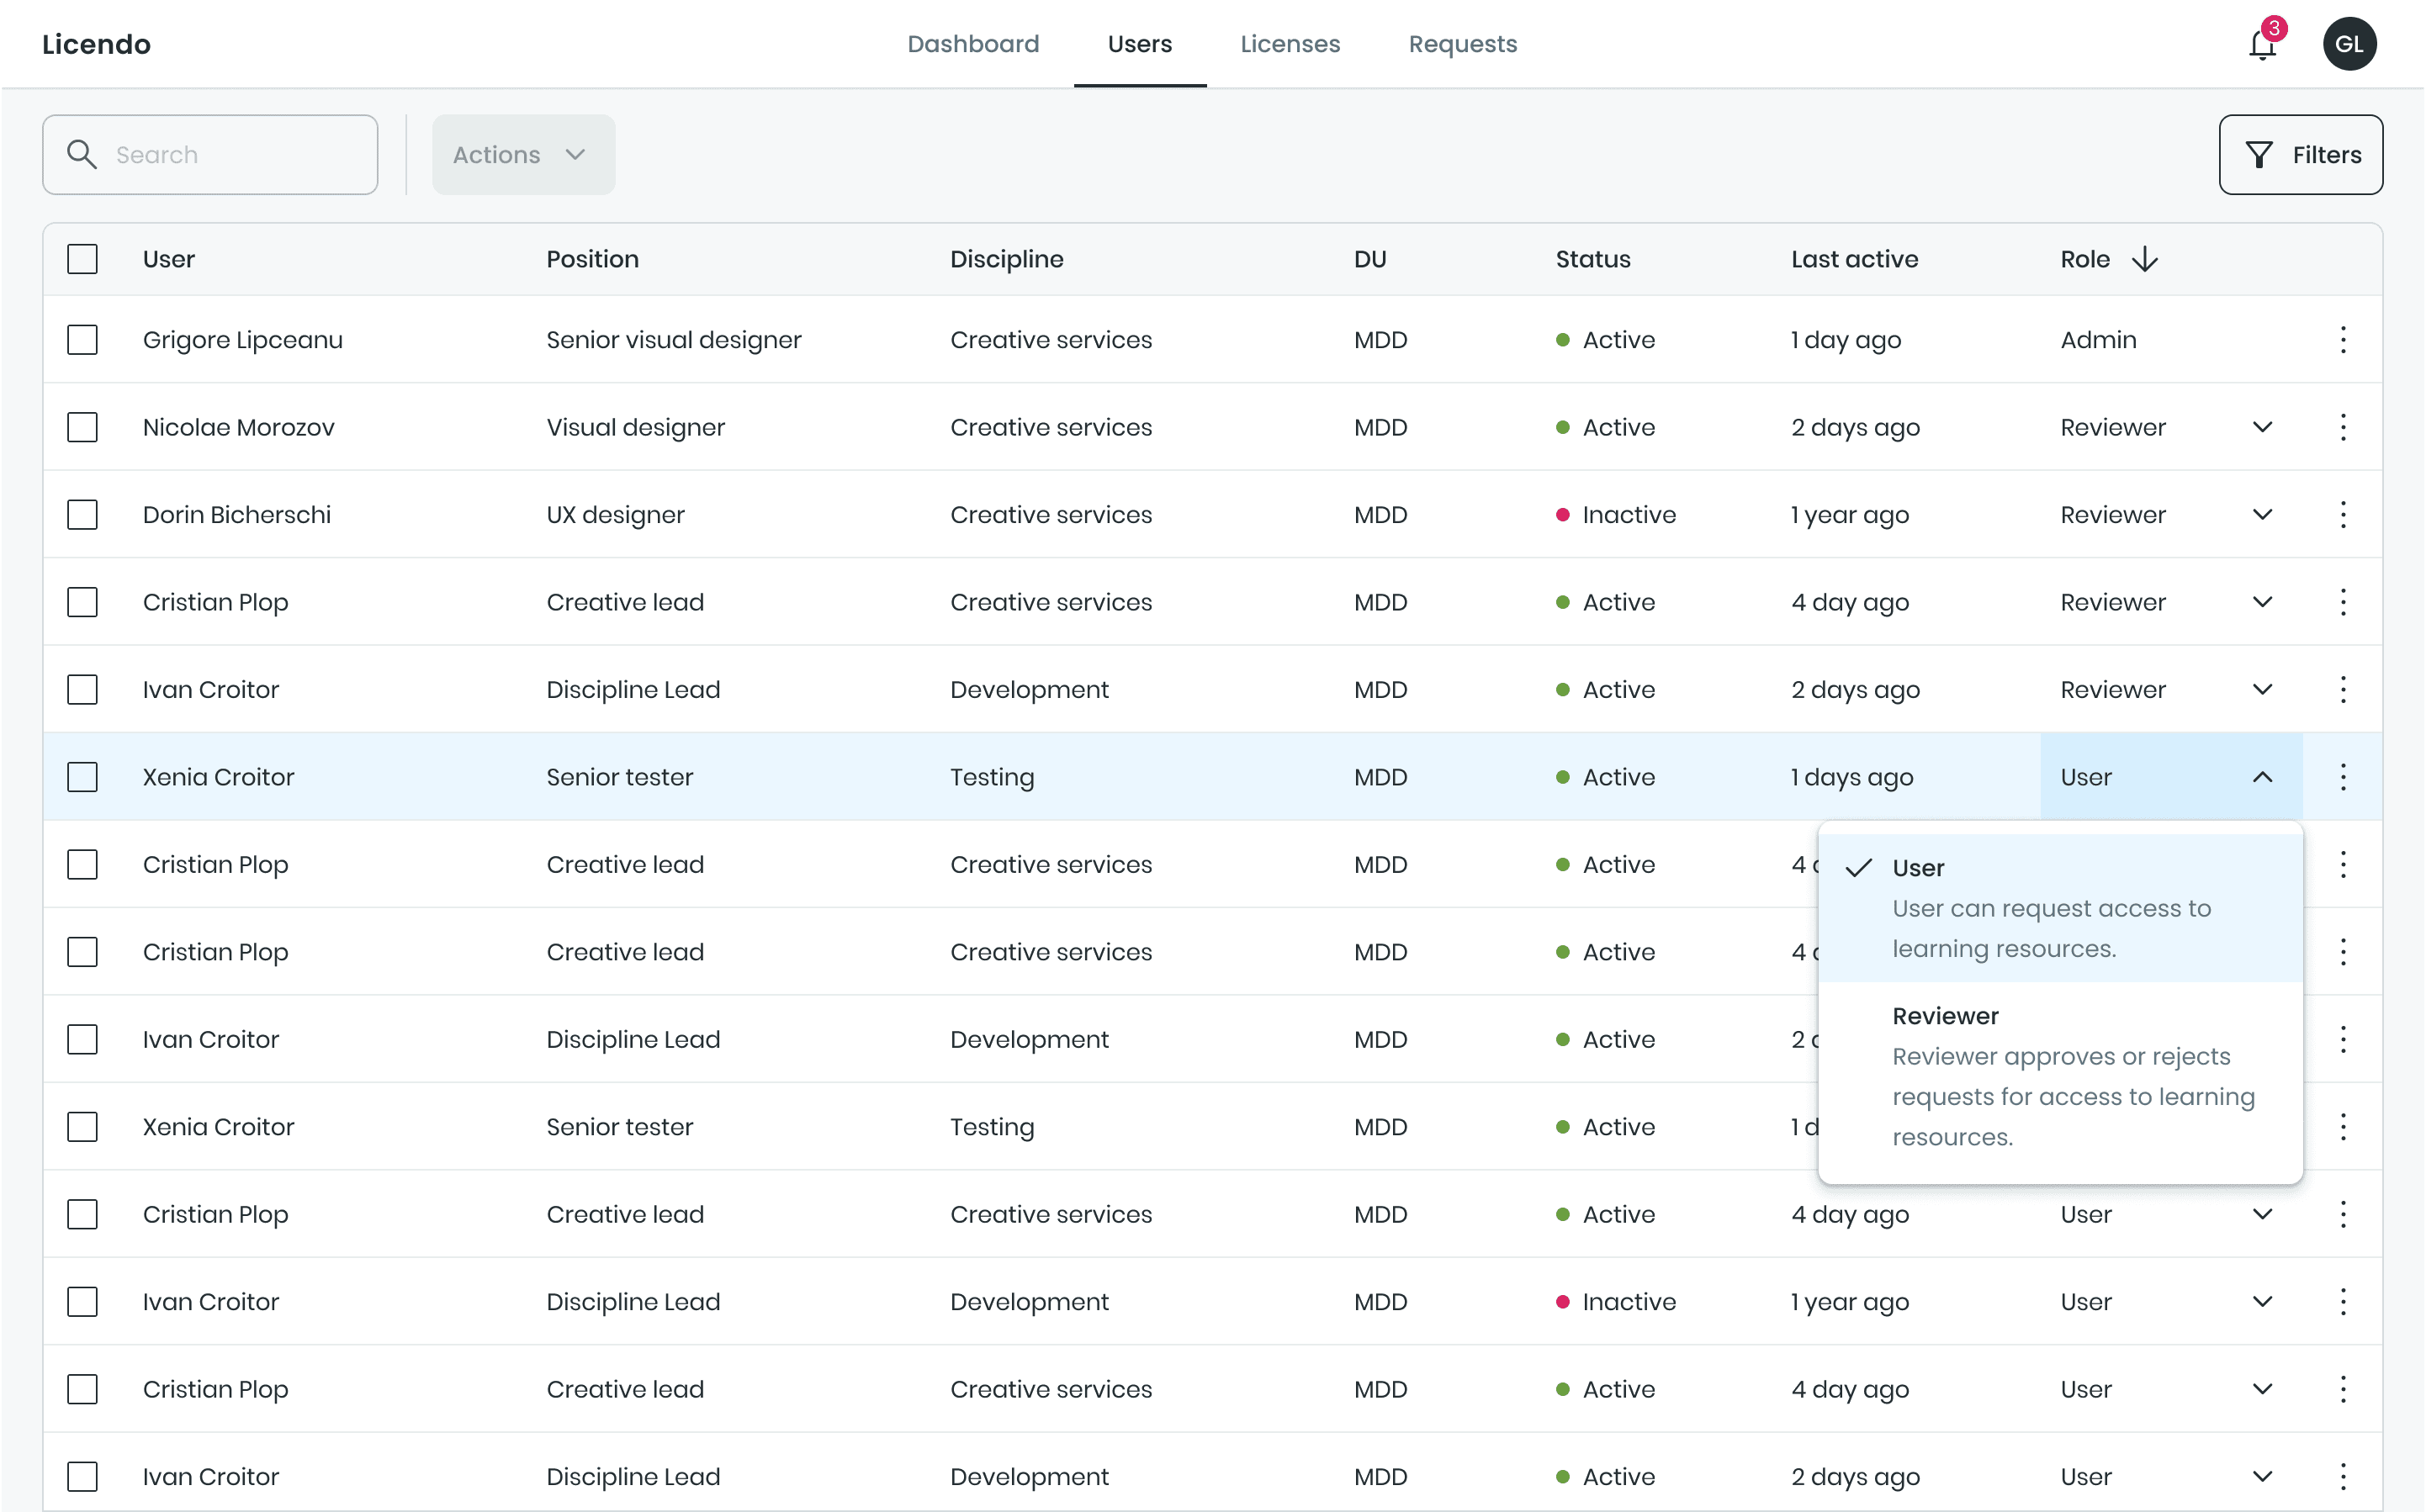Click the search magnifier icon
2426x1512 pixels.
[x=81, y=154]
